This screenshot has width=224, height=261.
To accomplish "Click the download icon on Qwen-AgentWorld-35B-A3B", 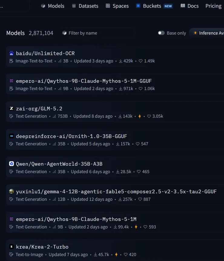I will [117, 171].
